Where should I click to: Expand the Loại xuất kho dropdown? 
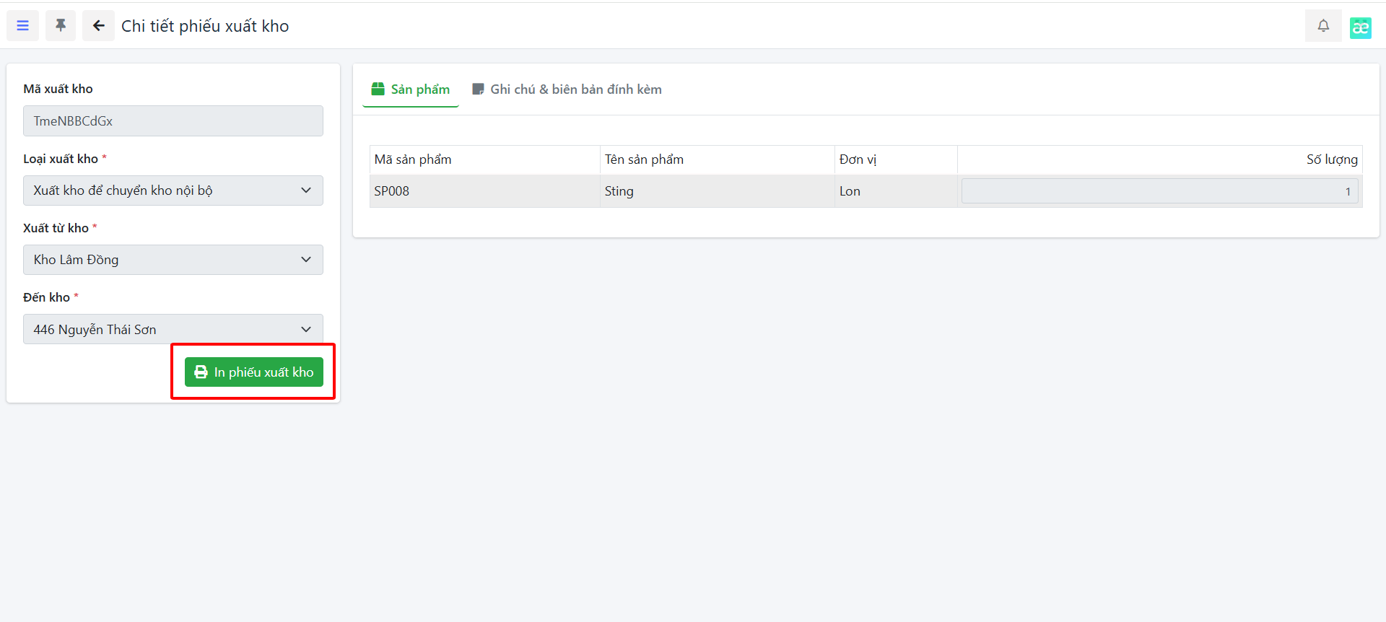pyautogui.click(x=173, y=190)
